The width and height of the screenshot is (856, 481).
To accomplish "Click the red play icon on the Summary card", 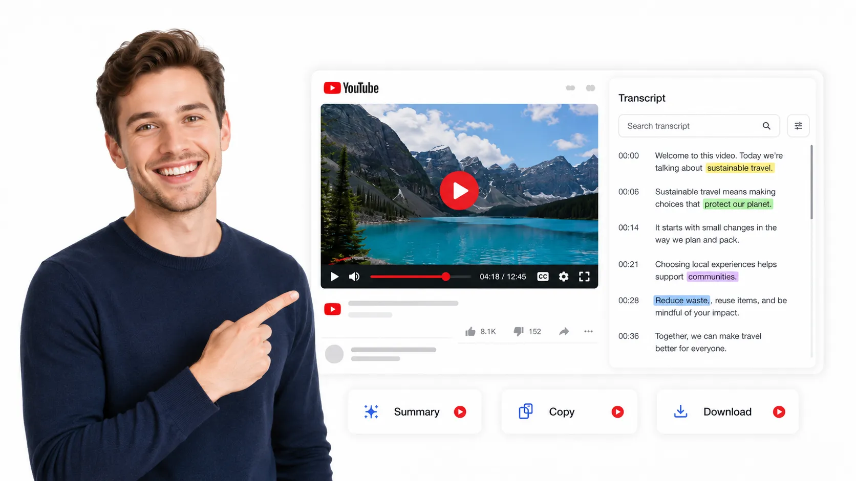I will tap(460, 412).
